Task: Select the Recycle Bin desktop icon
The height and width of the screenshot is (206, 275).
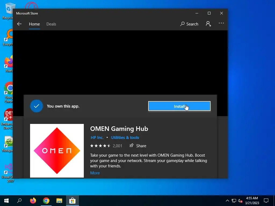Action: pos(8,11)
